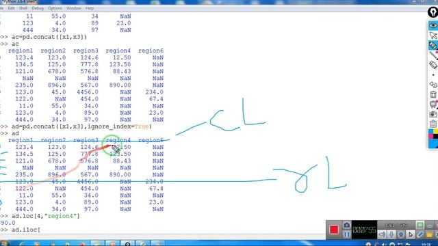Select the line pen tool with pink dot
The width and height of the screenshot is (438, 246).
[x=433, y=55]
